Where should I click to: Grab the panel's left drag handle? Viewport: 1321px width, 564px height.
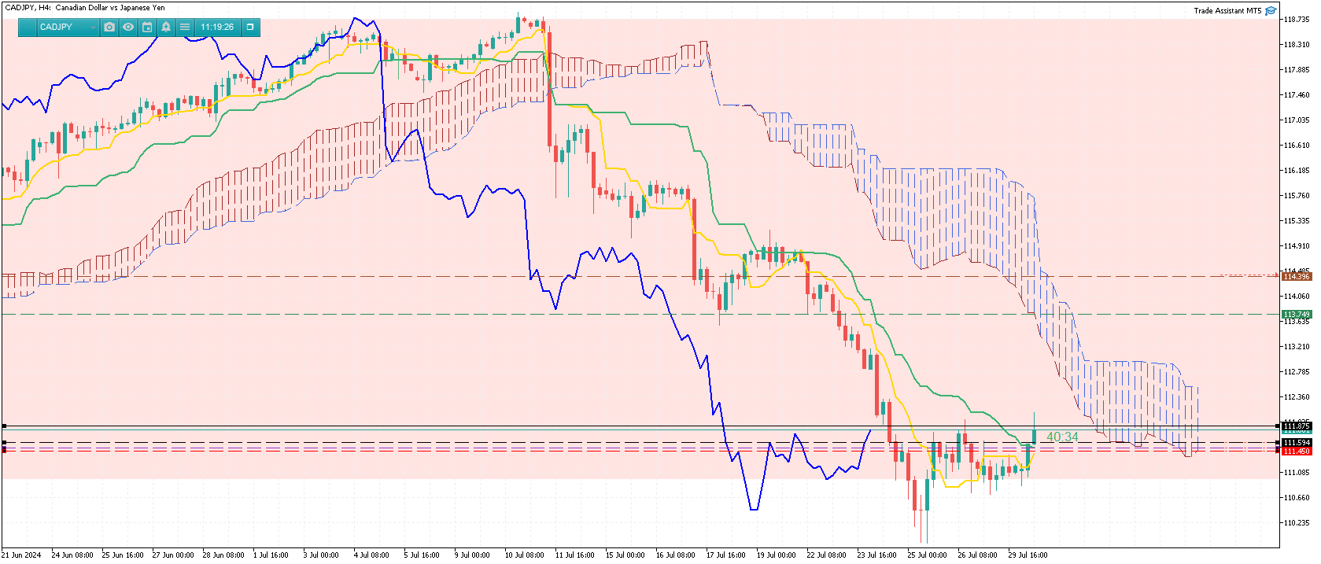pos(28,27)
